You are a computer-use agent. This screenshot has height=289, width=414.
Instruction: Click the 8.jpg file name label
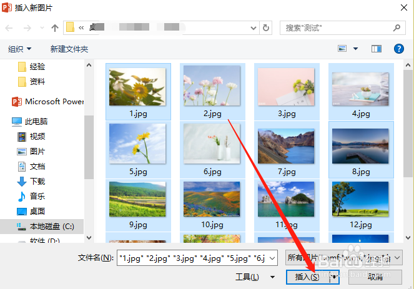click(x=361, y=172)
